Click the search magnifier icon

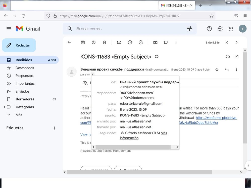point(70,29)
